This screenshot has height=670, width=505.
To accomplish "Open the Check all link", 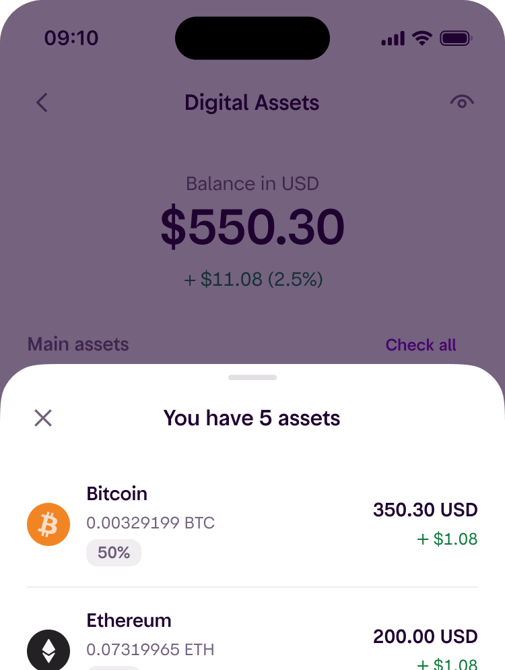I will click(x=421, y=345).
